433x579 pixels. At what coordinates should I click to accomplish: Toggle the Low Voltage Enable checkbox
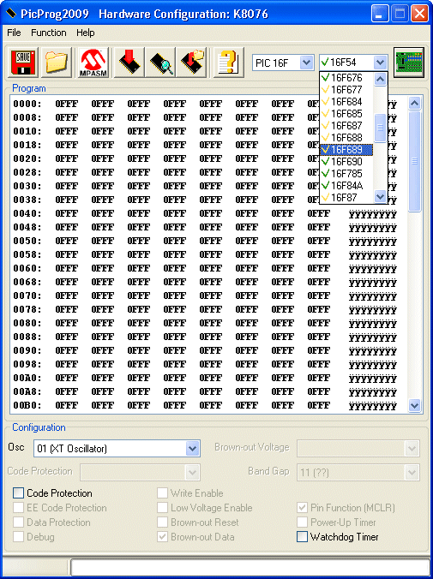click(x=162, y=508)
